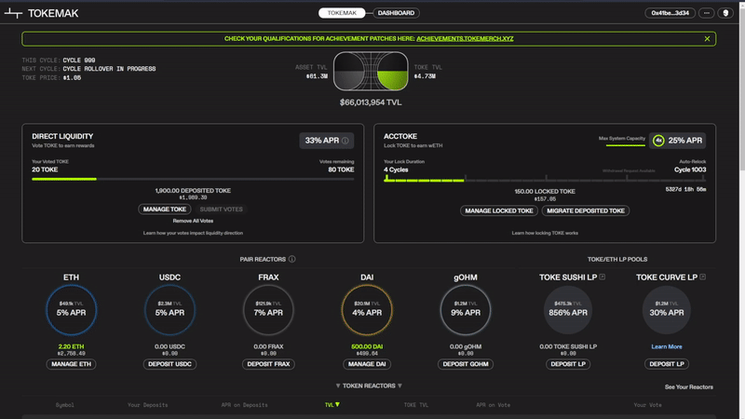This screenshot has height=419, width=745.
Task: Open the TOKE SUSHI LP external link icon
Action: (x=602, y=277)
